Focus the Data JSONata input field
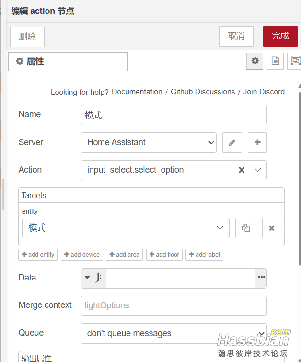 [x=180, y=278]
